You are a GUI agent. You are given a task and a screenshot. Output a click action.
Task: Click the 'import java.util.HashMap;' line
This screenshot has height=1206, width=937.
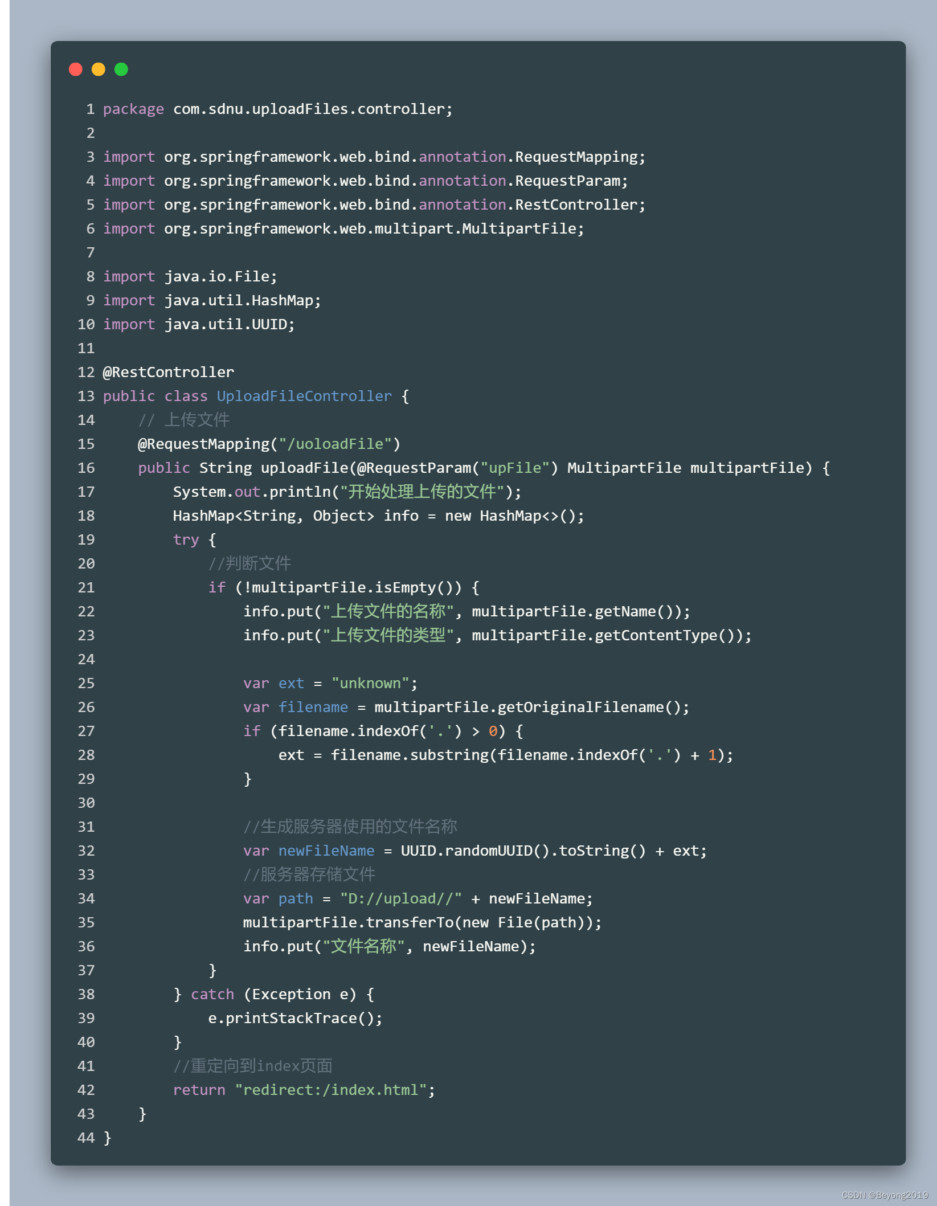(x=212, y=300)
